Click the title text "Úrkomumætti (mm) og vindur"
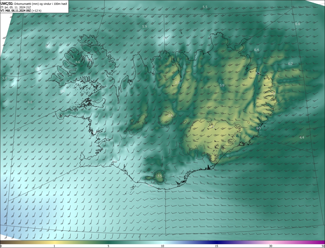 point(33,4)
